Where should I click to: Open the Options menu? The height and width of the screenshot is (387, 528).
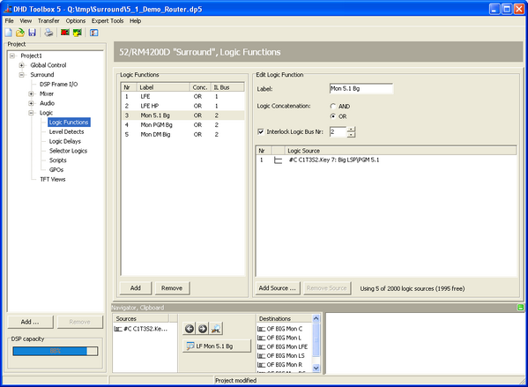tap(76, 21)
